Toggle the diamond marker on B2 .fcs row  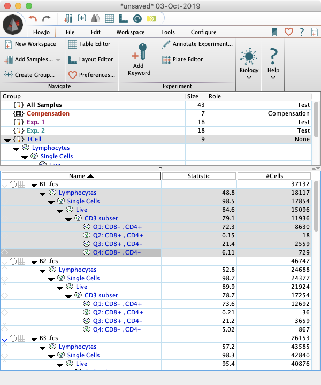[x=5, y=261]
